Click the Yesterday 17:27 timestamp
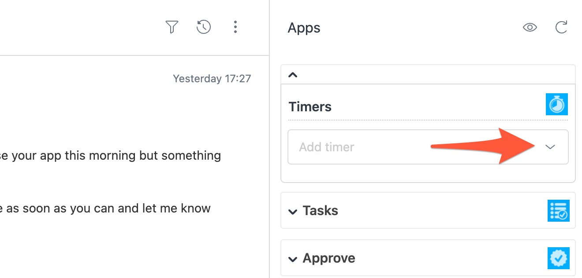The width and height of the screenshot is (582, 278). [x=212, y=79]
